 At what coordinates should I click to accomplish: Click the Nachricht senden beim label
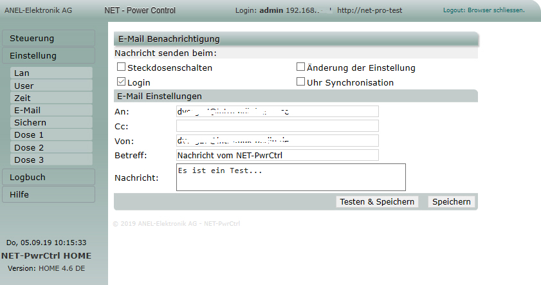pos(165,53)
